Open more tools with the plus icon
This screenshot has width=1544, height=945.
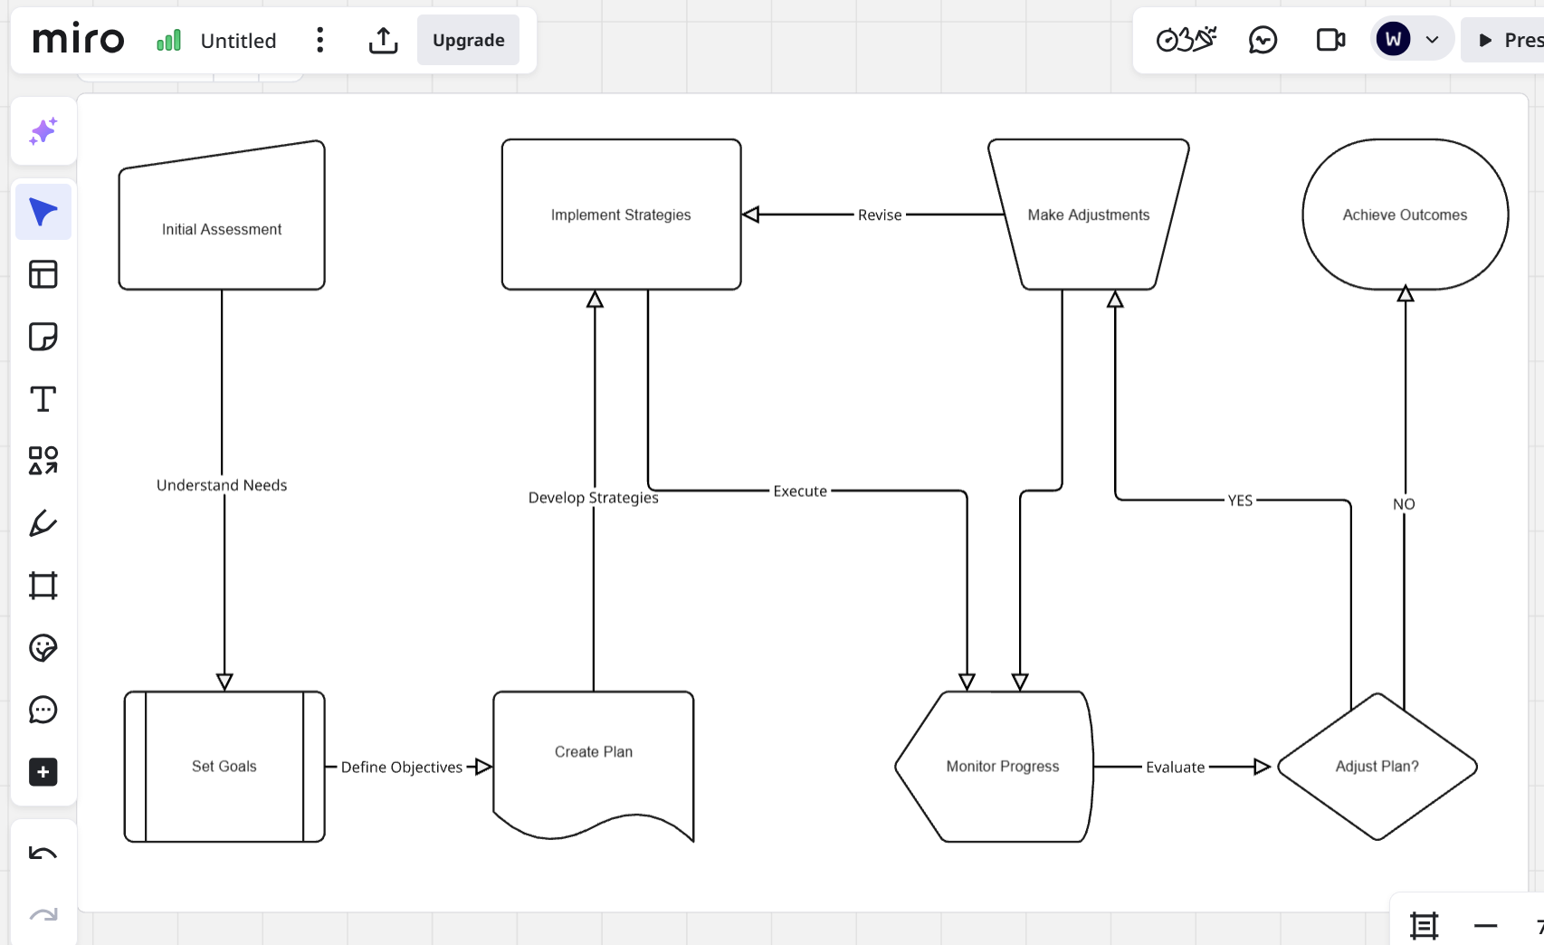pyautogui.click(x=43, y=772)
